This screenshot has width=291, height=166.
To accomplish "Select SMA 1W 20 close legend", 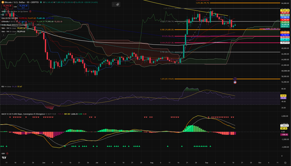I will coord(9,31).
